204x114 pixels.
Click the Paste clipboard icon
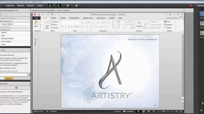pyautogui.click(x=36, y=23)
